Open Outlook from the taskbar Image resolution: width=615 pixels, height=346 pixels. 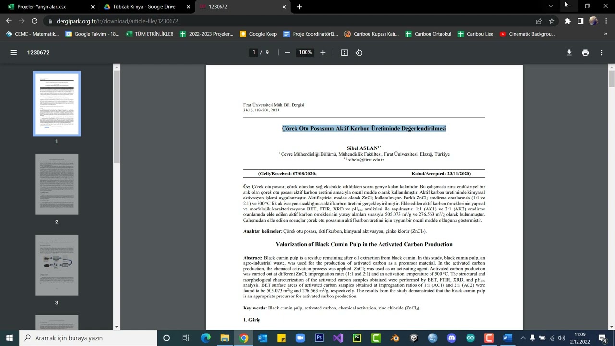point(262,338)
